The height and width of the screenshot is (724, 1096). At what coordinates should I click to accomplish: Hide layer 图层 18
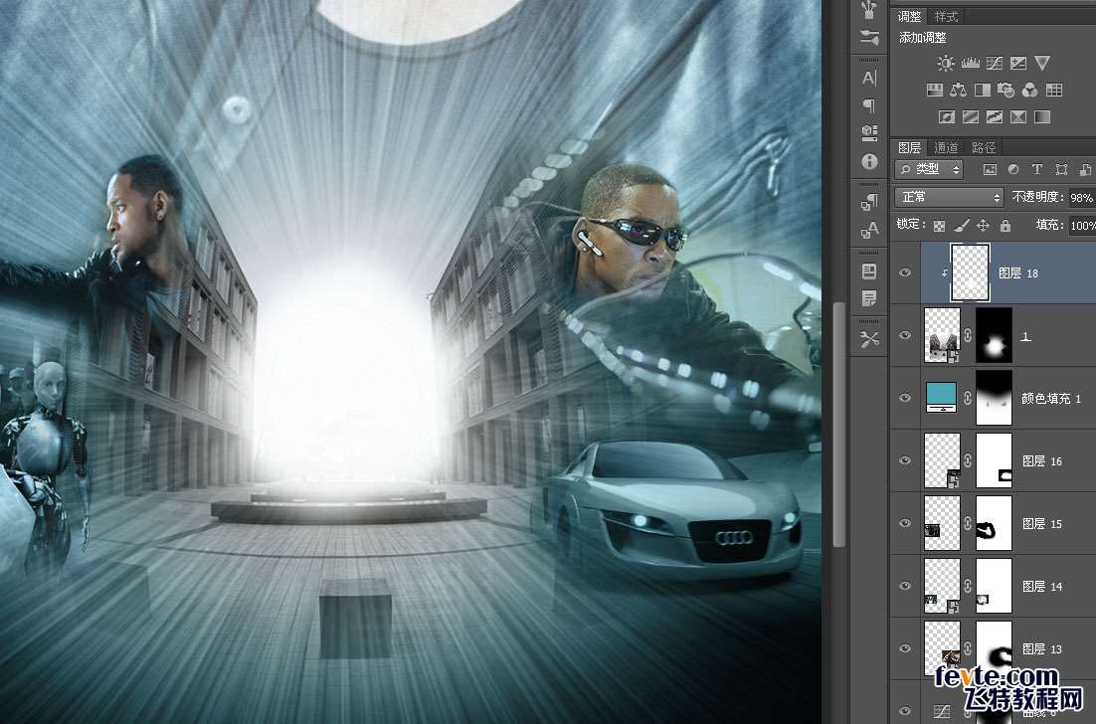[905, 272]
